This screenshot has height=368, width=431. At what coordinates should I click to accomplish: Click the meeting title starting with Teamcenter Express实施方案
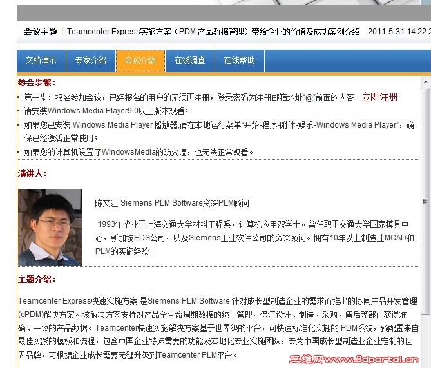pyautogui.click(x=213, y=32)
